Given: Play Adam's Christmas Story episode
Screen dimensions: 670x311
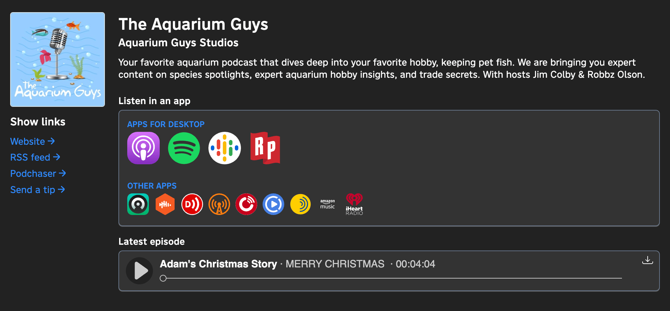Looking at the screenshot, I should pos(139,270).
